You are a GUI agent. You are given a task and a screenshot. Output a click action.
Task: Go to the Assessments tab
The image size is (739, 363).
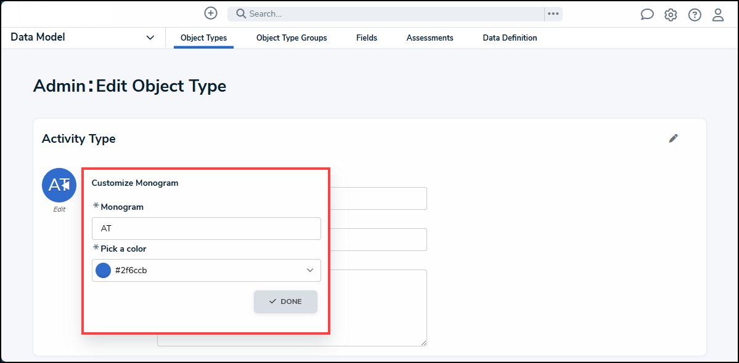[430, 38]
